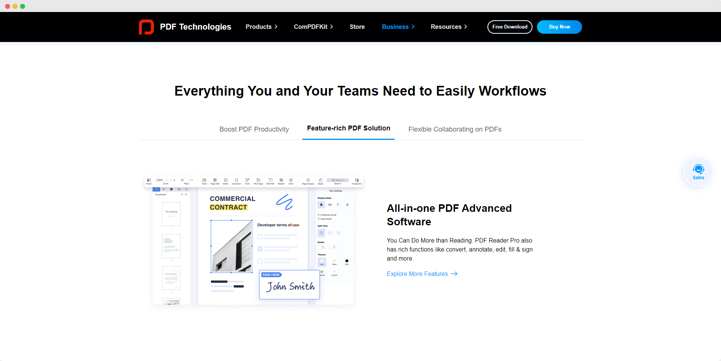Choose single page display mode icon
Image resolution: width=721 pixels, height=361 pixels.
[x=321, y=205]
